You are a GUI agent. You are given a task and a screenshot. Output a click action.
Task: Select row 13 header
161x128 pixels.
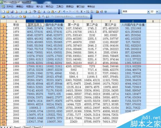tap(3, 66)
